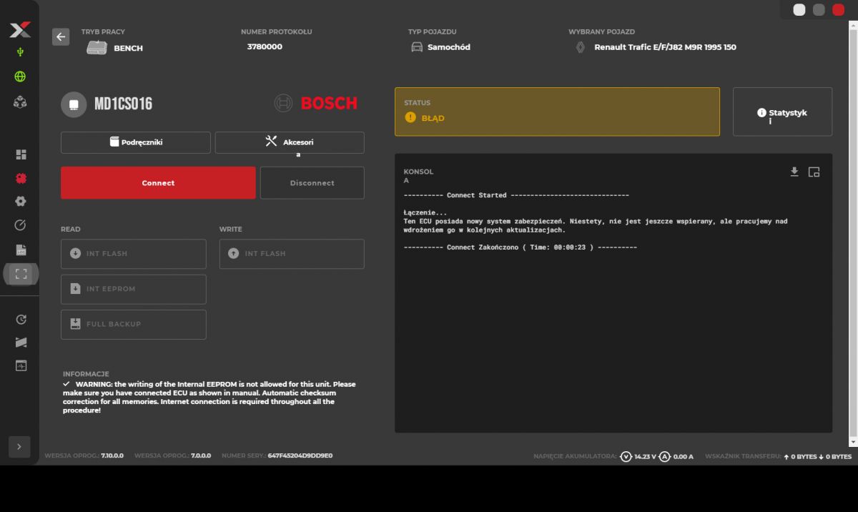Open the history clock icon in sidebar
Screen dimensions: 858x512
pyautogui.click(x=21, y=320)
